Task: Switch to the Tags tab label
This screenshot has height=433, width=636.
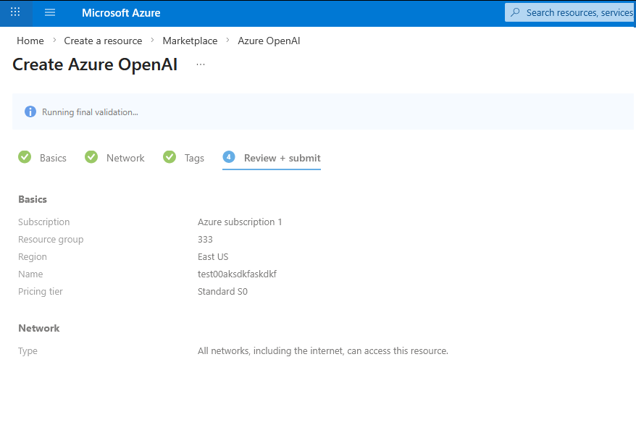Action: (194, 158)
